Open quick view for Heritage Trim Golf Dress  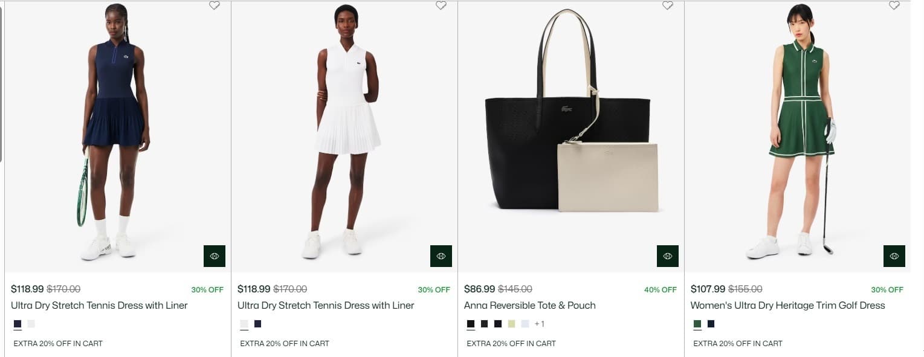(x=894, y=256)
